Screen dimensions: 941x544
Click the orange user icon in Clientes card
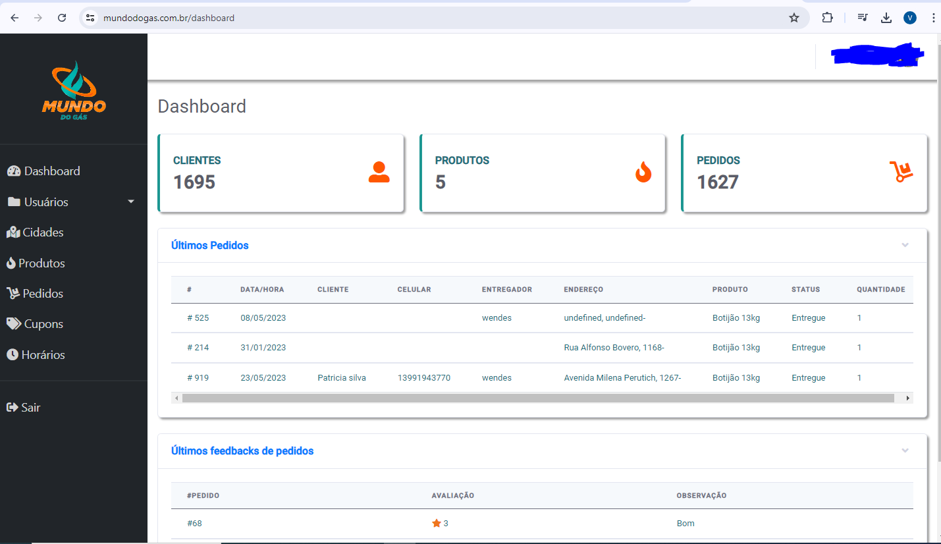tap(379, 173)
